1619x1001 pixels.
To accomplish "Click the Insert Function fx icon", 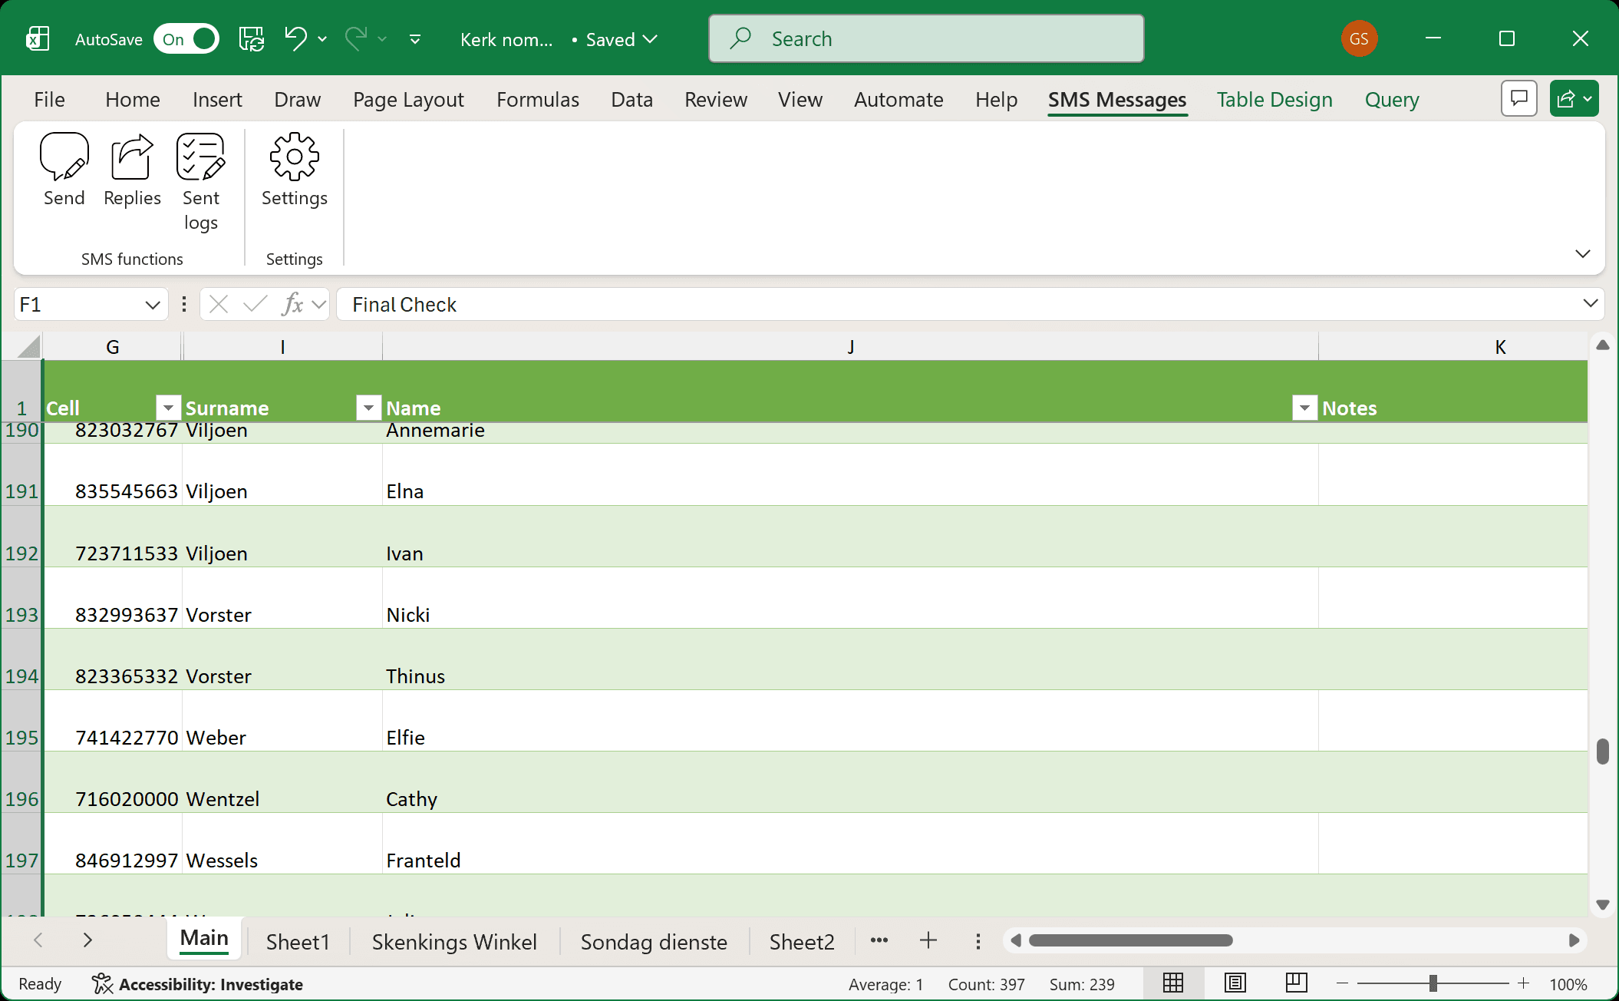I will coord(292,305).
